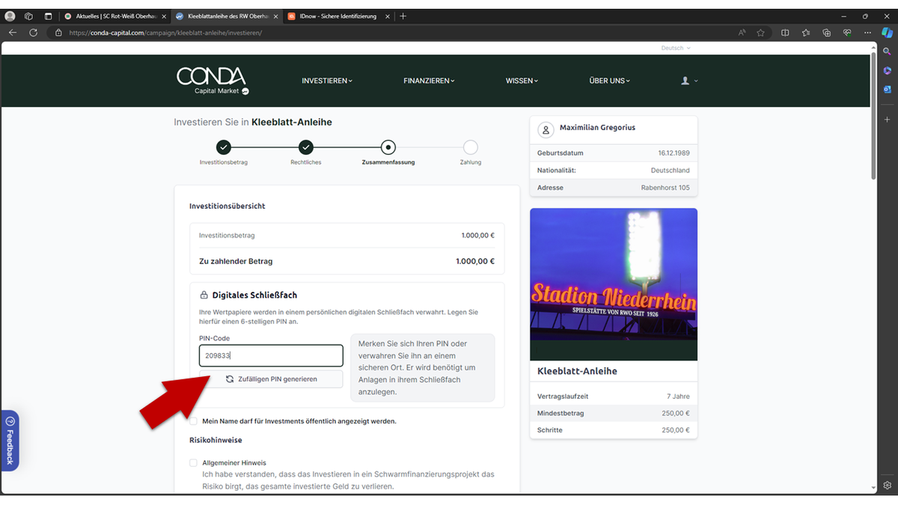Click the Rechtliches step circle
Screen dimensions: 898x505
[x=305, y=147]
